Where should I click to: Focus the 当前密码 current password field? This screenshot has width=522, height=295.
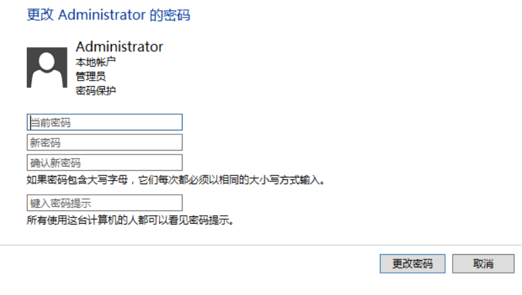[x=104, y=122]
